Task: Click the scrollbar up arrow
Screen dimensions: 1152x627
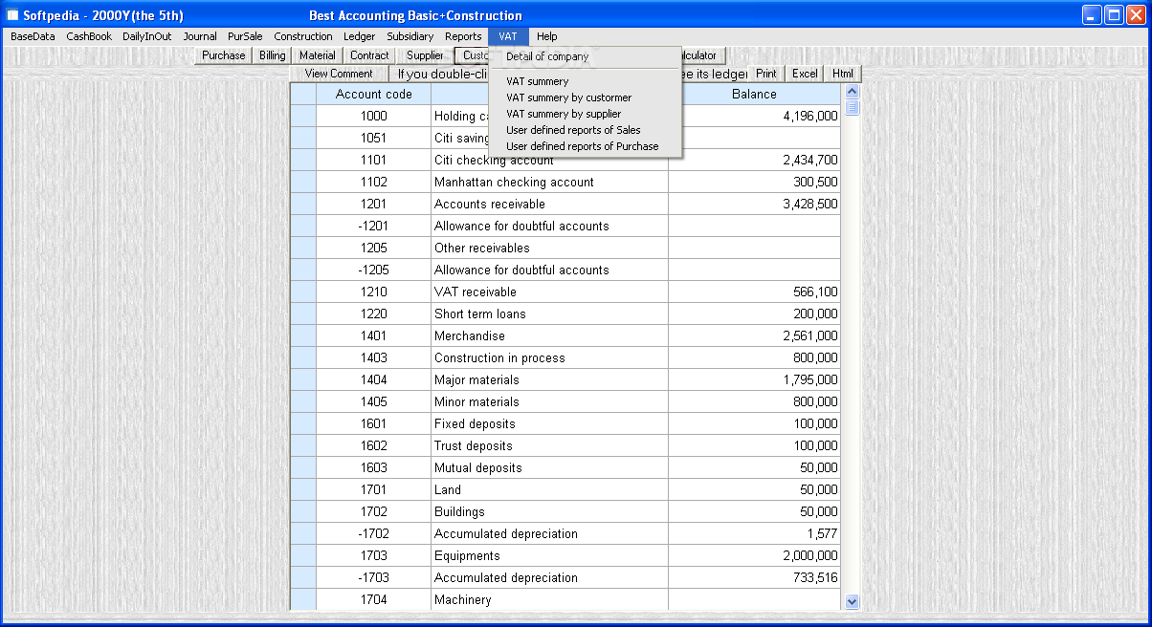Action: tap(853, 92)
